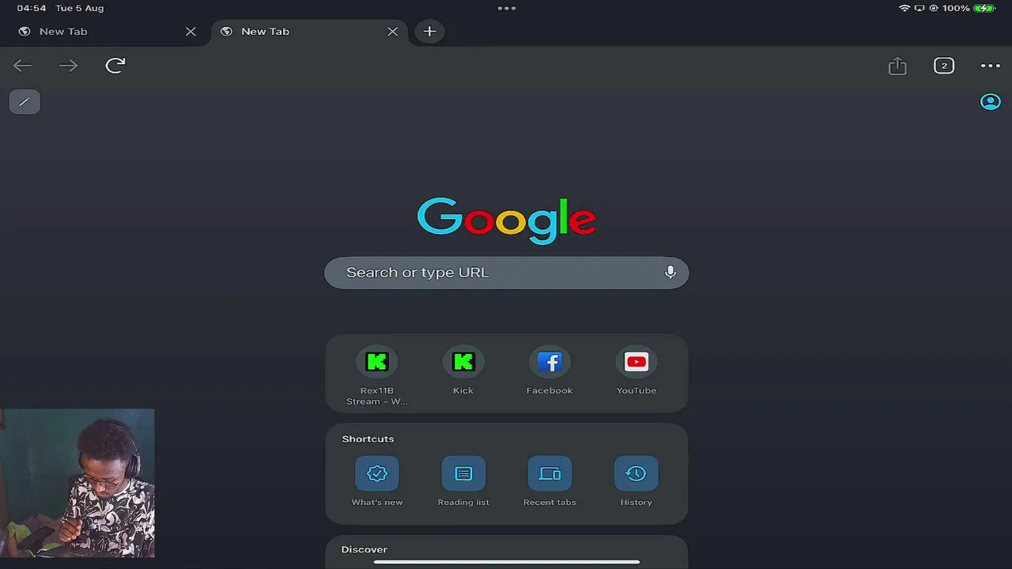
Task: Open the Kick site shortcut
Action: pos(463,370)
